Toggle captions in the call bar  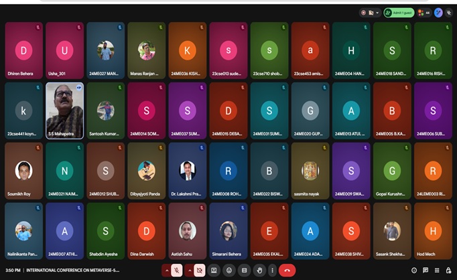pos(244,270)
